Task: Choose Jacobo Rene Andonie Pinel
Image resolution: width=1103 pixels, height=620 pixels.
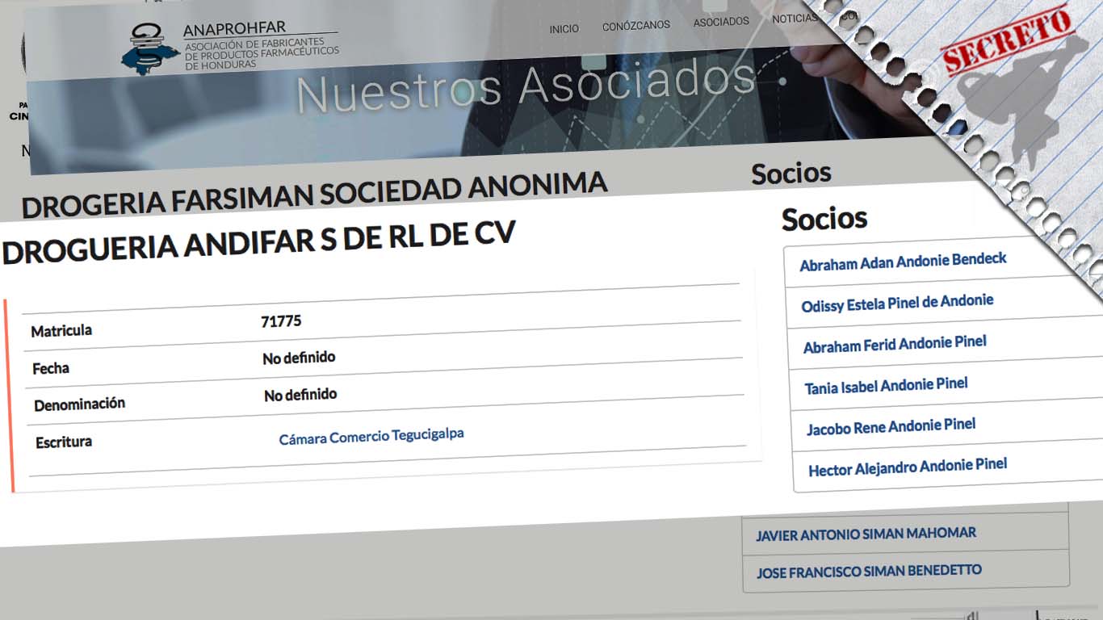Action: click(x=891, y=426)
